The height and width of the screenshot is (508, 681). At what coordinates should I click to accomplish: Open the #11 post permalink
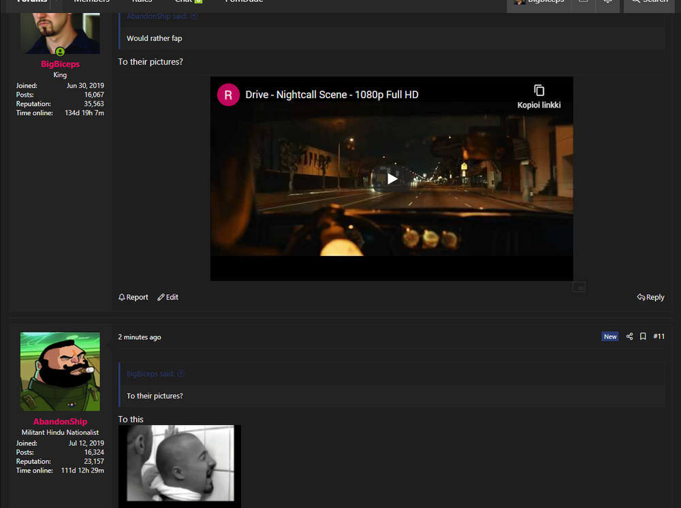(659, 336)
